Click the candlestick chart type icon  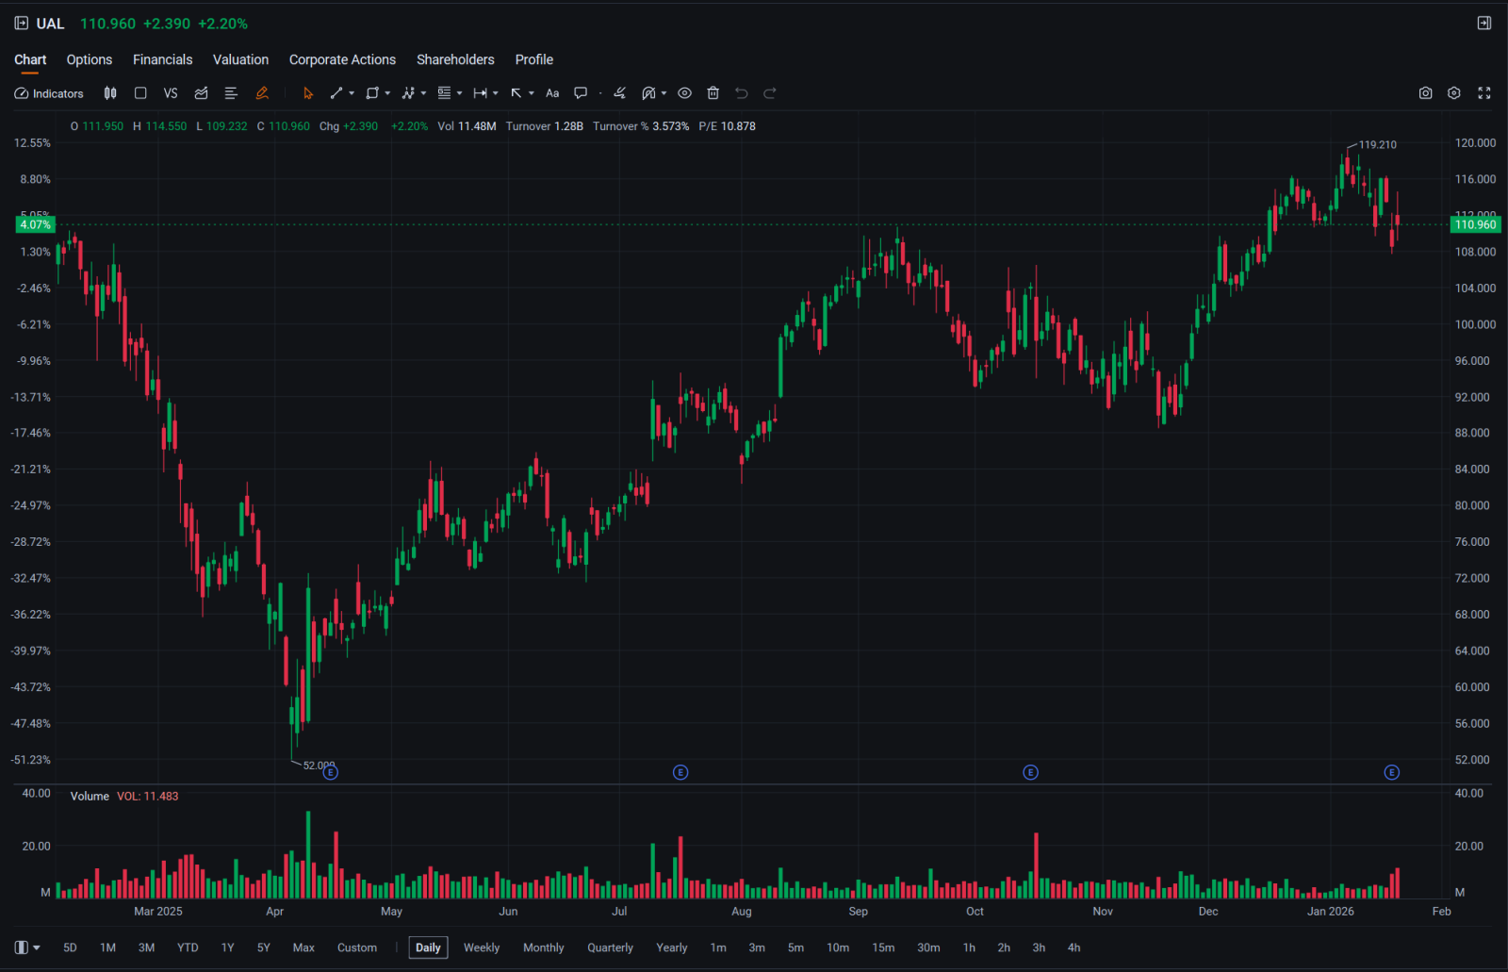[x=110, y=93]
